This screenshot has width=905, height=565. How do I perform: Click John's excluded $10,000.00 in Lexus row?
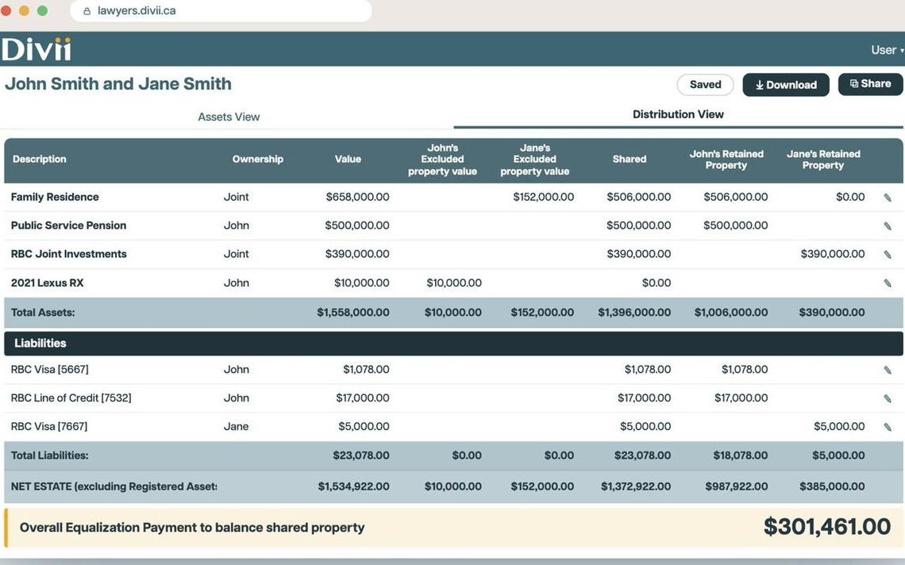click(453, 282)
